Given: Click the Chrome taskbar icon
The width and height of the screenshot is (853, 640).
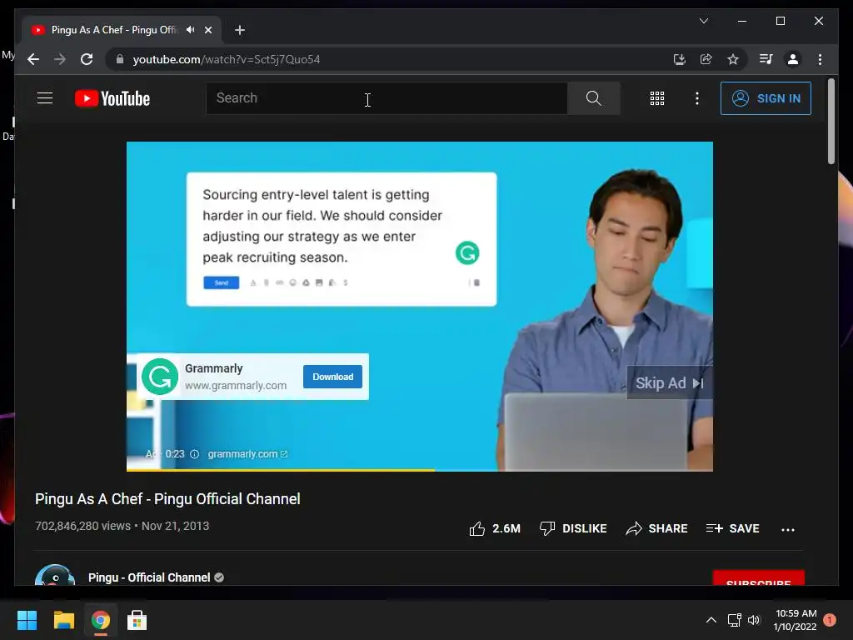Looking at the screenshot, I should [101, 620].
